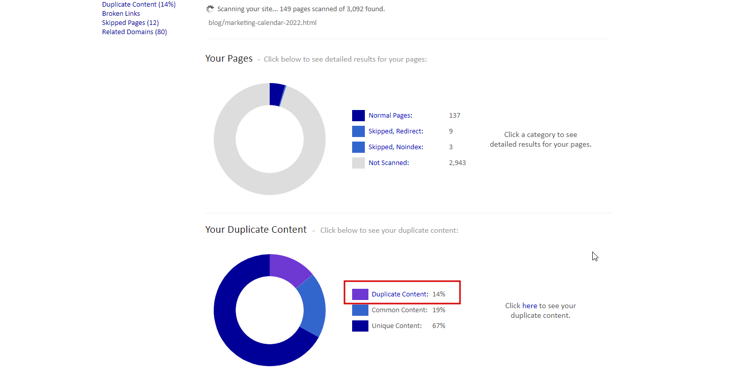Select the Skipped, Noindex legend square
The width and height of the screenshot is (747, 382).
pyautogui.click(x=358, y=147)
